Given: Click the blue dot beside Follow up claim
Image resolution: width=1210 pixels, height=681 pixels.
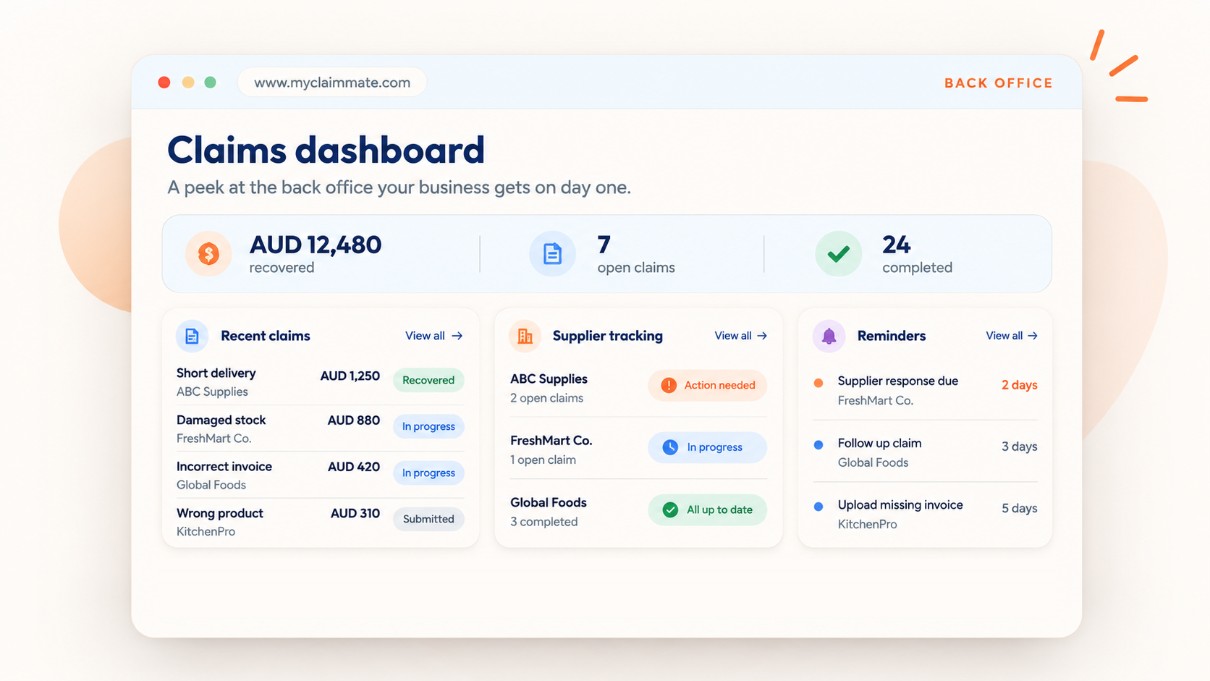Looking at the screenshot, I should pyautogui.click(x=818, y=445).
